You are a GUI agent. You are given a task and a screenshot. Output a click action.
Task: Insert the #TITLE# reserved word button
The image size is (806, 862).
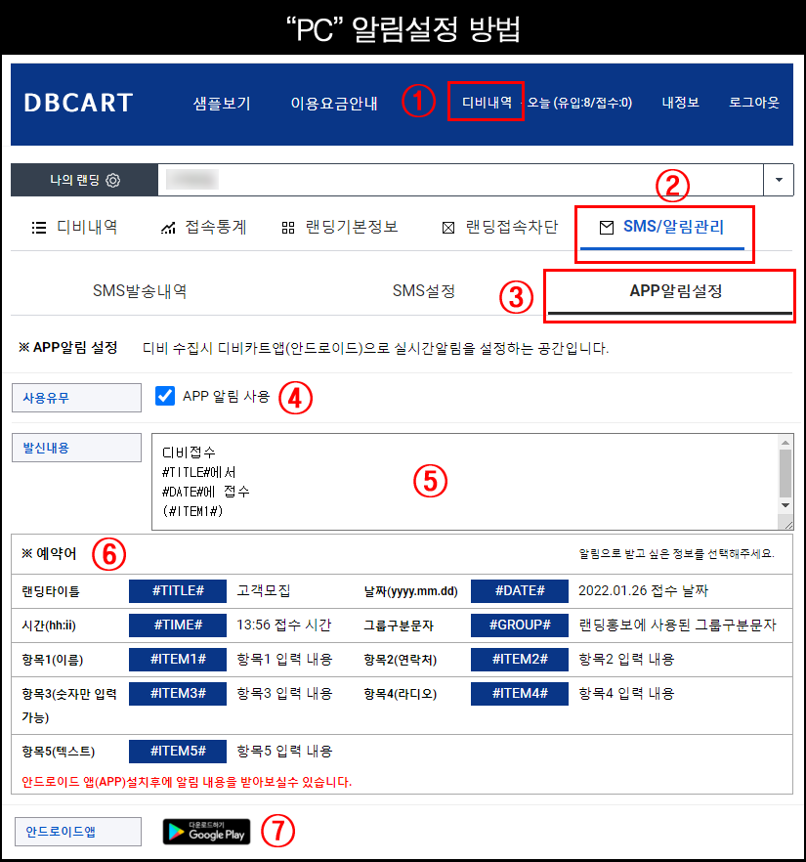tap(178, 591)
